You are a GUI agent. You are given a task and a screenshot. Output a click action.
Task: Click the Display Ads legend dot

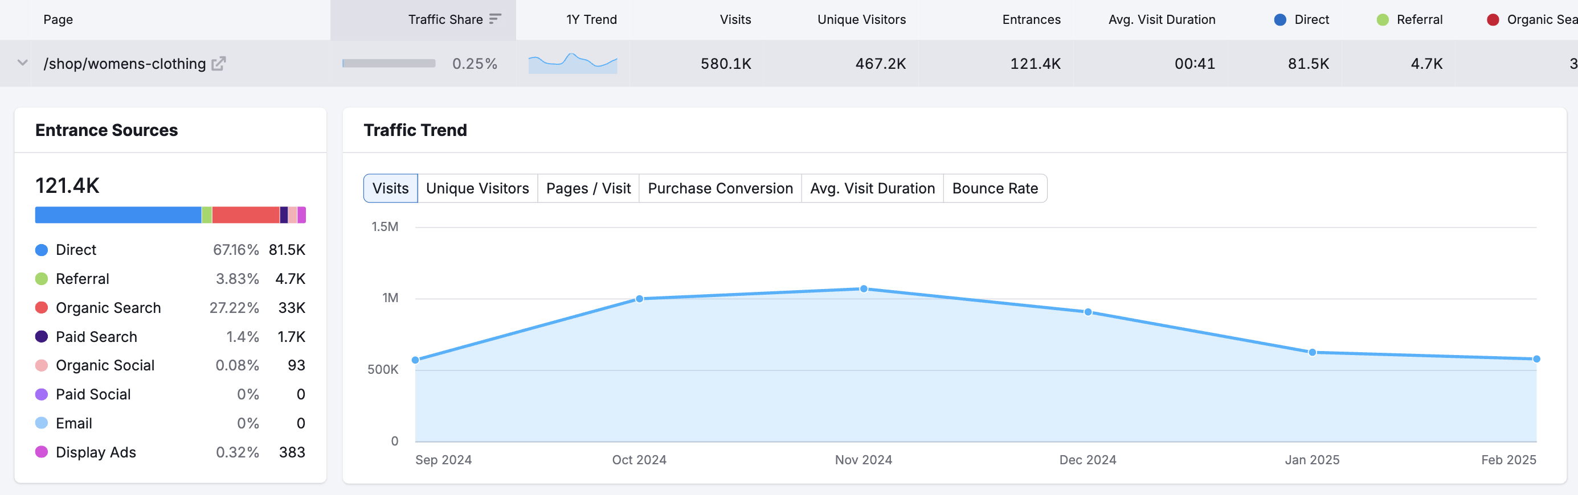coord(42,452)
